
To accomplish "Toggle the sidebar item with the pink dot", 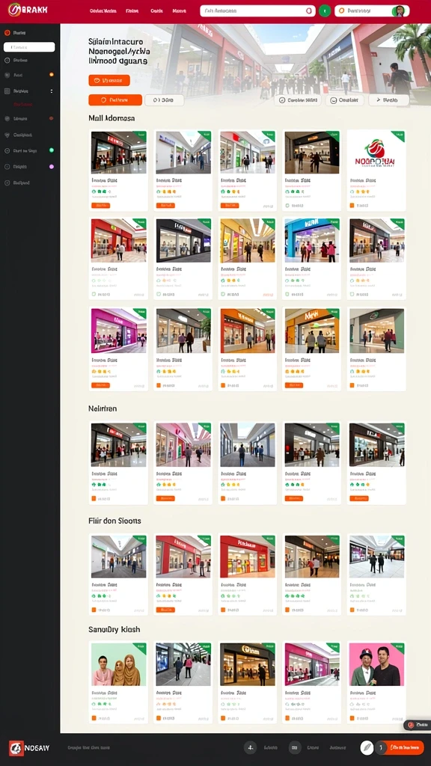I will click(29, 167).
